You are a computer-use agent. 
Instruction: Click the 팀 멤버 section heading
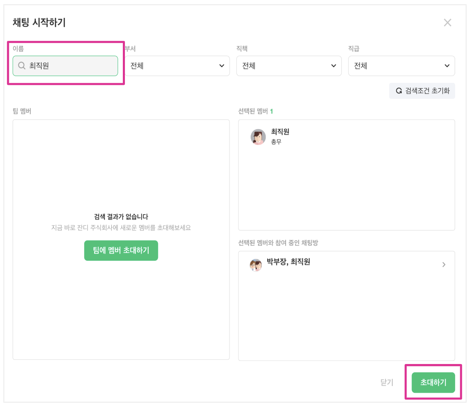[x=22, y=111]
